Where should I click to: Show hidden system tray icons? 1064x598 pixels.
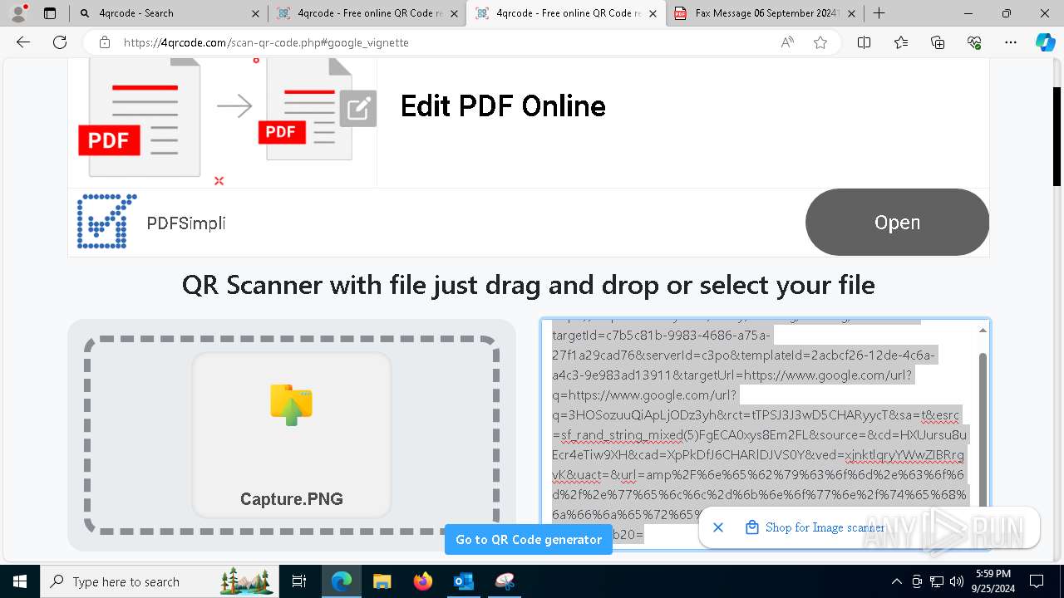[896, 581]
